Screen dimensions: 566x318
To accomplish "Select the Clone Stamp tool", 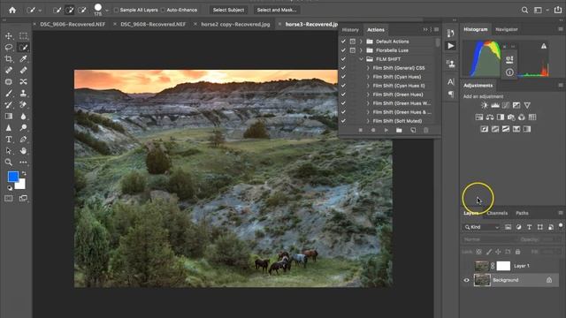I will pos(24,94).
